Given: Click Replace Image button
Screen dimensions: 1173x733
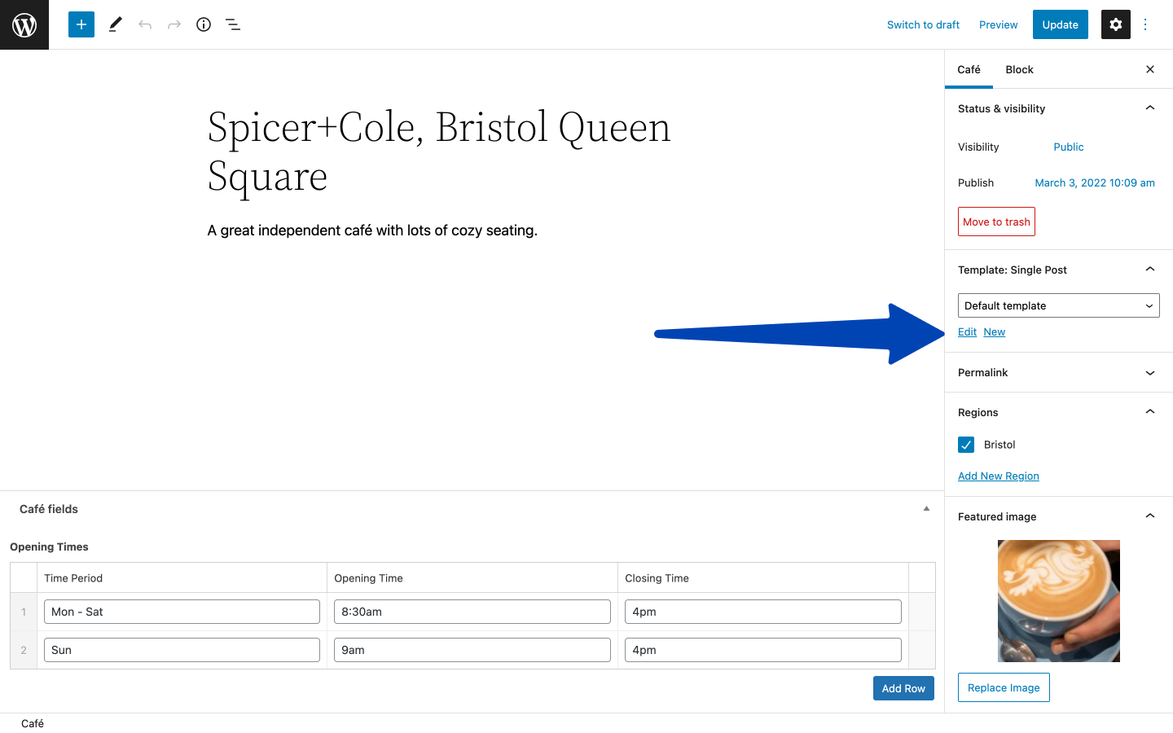Looking at the screenshot, I should pos(1004,687).
